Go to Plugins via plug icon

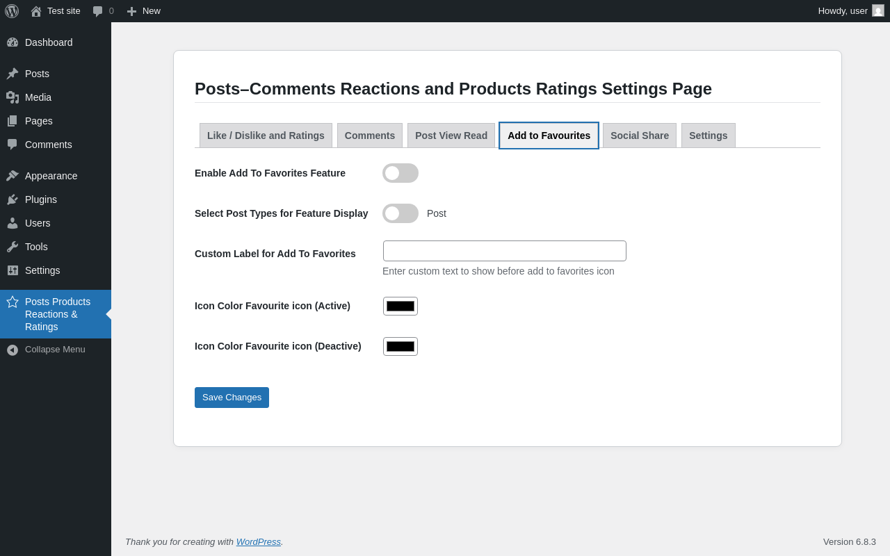[13, 199]
